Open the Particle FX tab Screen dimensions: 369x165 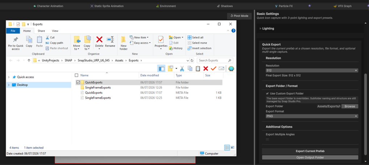pyautogui.click(x=284, y=6)
